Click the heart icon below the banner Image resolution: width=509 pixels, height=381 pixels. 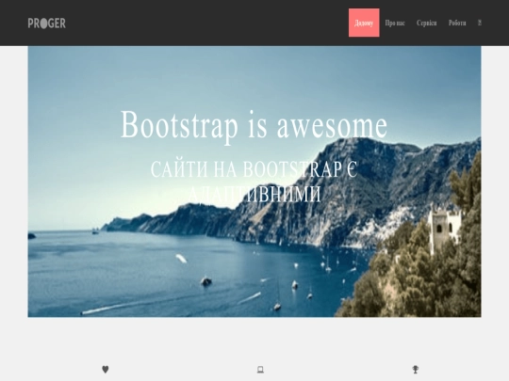pos(106,370)
